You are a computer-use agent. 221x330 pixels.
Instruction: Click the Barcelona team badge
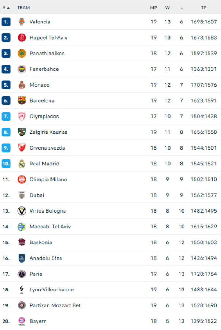tap(22, 100)
